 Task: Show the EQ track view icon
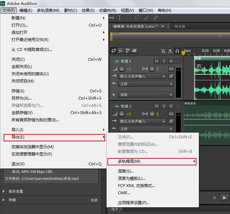point(134,51)
